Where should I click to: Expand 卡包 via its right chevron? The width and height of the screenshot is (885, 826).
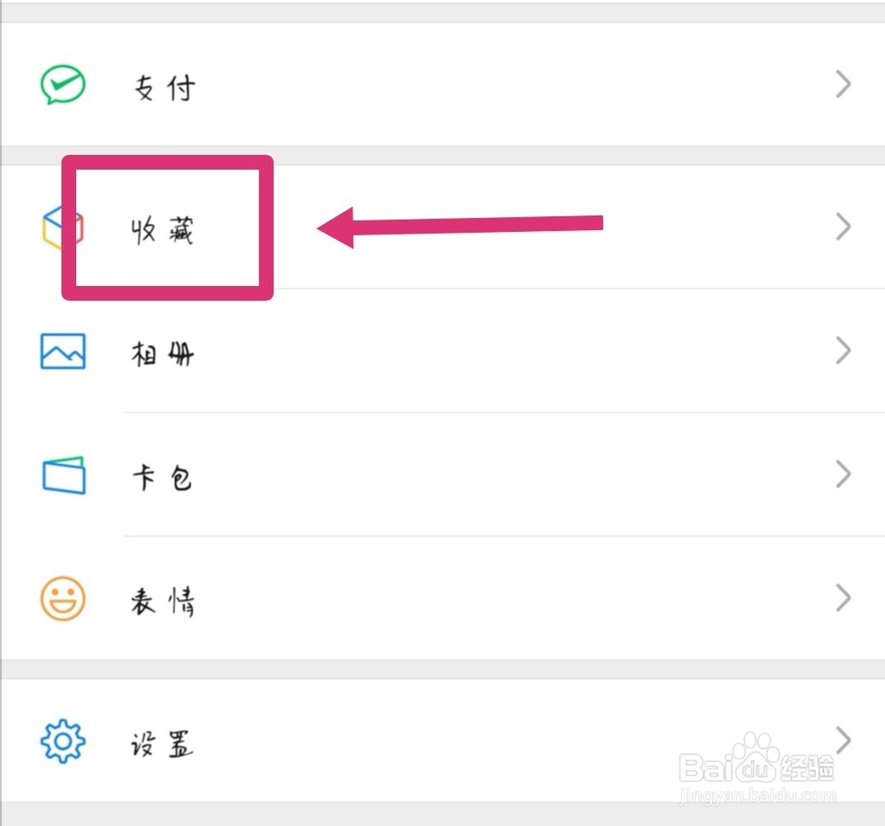(x=843, y=475)
